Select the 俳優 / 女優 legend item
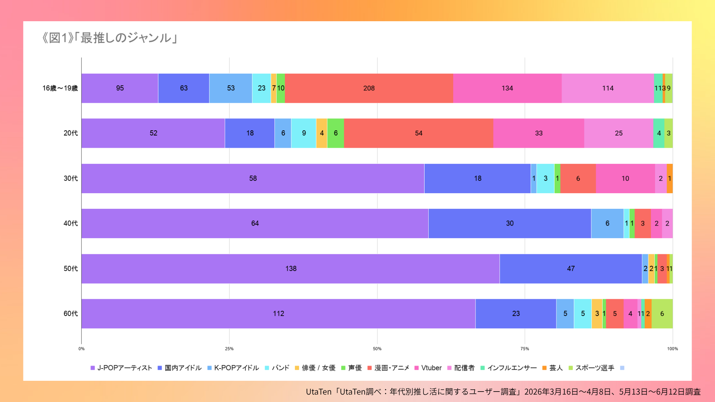Viewport: 715px width, 402px height. pyautogui.click(x=315, y=368)
